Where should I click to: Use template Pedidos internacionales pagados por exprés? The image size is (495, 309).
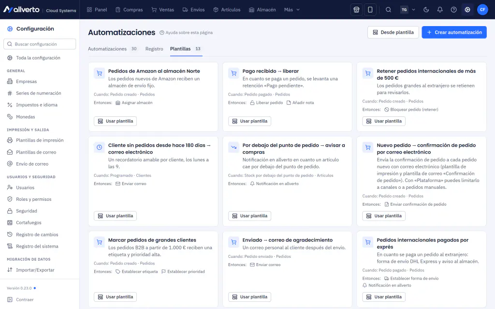[384, 297]
